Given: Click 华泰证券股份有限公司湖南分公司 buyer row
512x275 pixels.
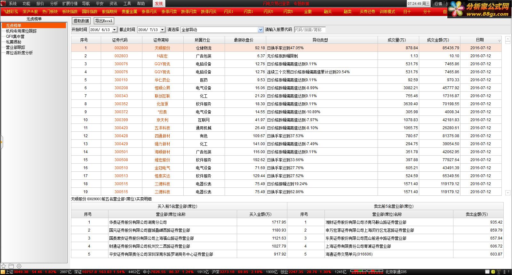Looking at the screenshot, I should click(179, 222).
